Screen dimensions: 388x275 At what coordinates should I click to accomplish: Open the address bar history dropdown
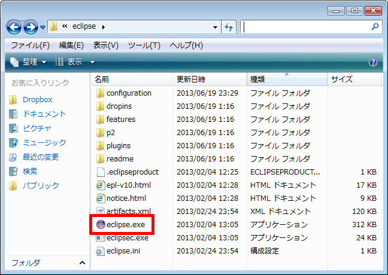[x=215, y=27]
